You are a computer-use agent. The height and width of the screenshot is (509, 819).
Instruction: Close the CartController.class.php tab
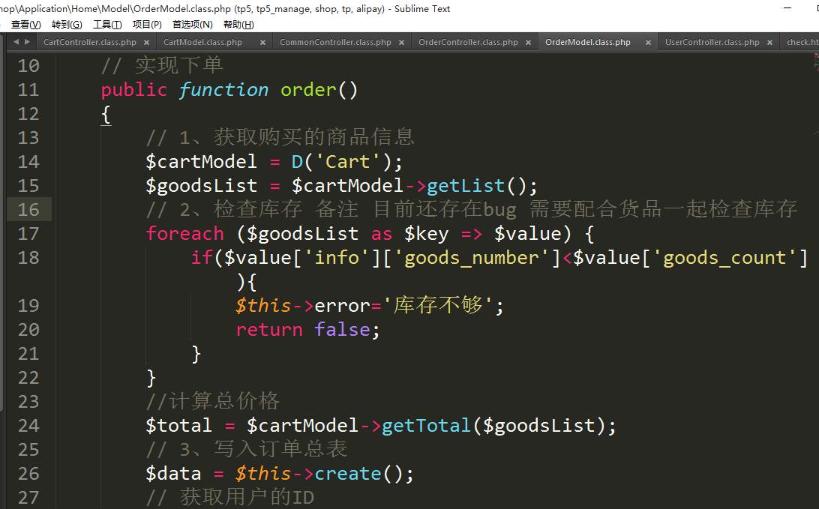tap(145, 43)
